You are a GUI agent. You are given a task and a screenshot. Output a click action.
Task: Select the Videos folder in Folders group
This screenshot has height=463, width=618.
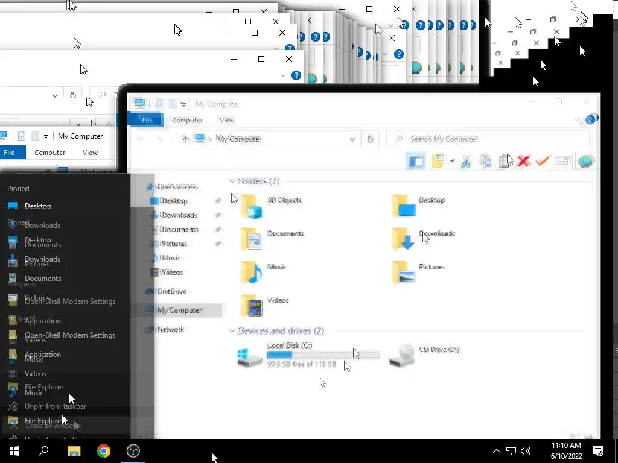[264, 306]
